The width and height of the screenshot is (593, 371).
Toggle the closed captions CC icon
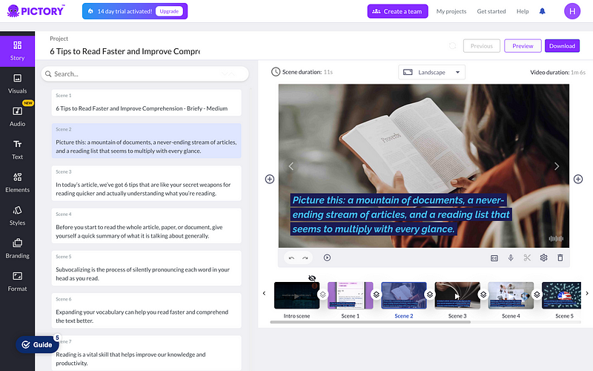pyautogui.click(x=494, y=258)
